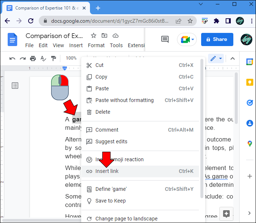The height and width of the screenshot is (223, 256).
Task: Hide side panel with the right chevron
Action: [x=249, y=213]
